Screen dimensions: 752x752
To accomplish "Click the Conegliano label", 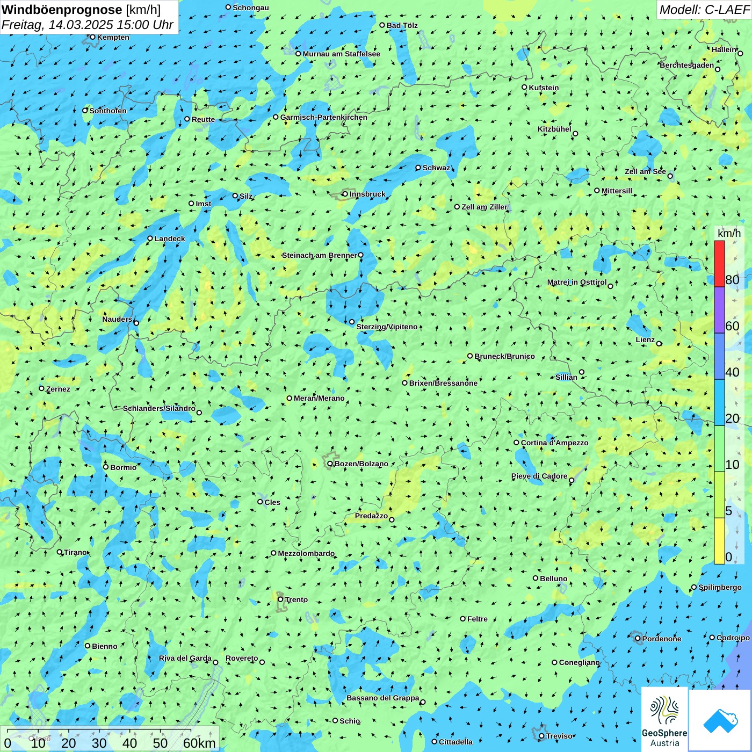I will [x=579, y=662].
